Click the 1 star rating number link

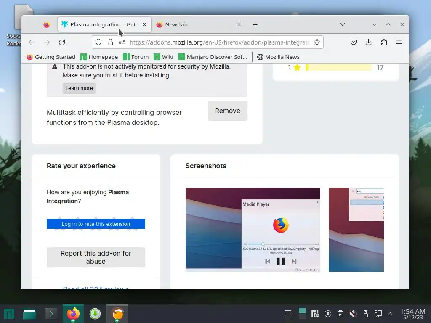coord(290,68)
